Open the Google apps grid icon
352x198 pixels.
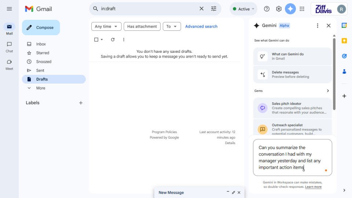point(302,9)
